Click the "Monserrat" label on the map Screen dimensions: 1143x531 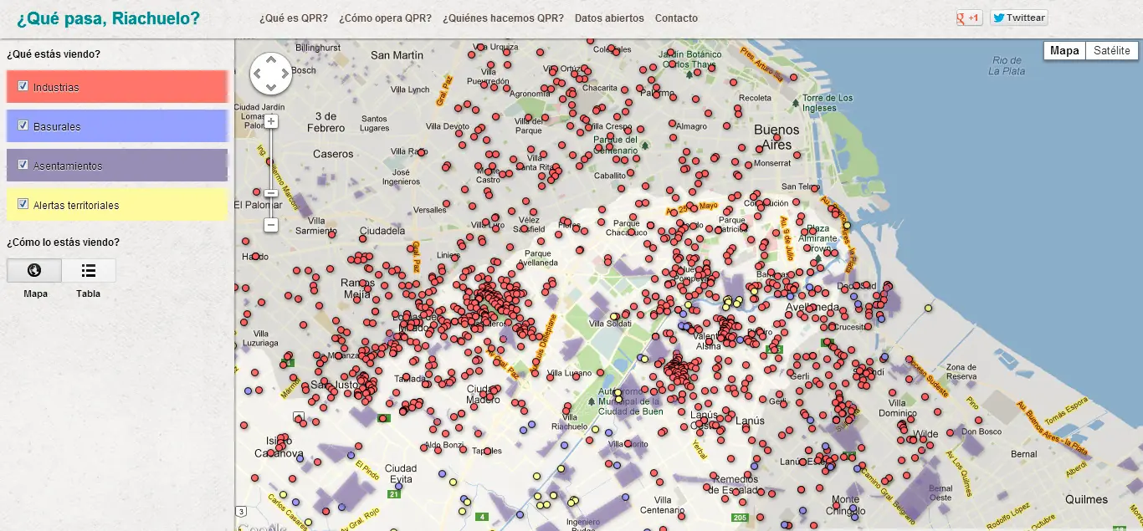pyautogui.click(x=772, y=163)
